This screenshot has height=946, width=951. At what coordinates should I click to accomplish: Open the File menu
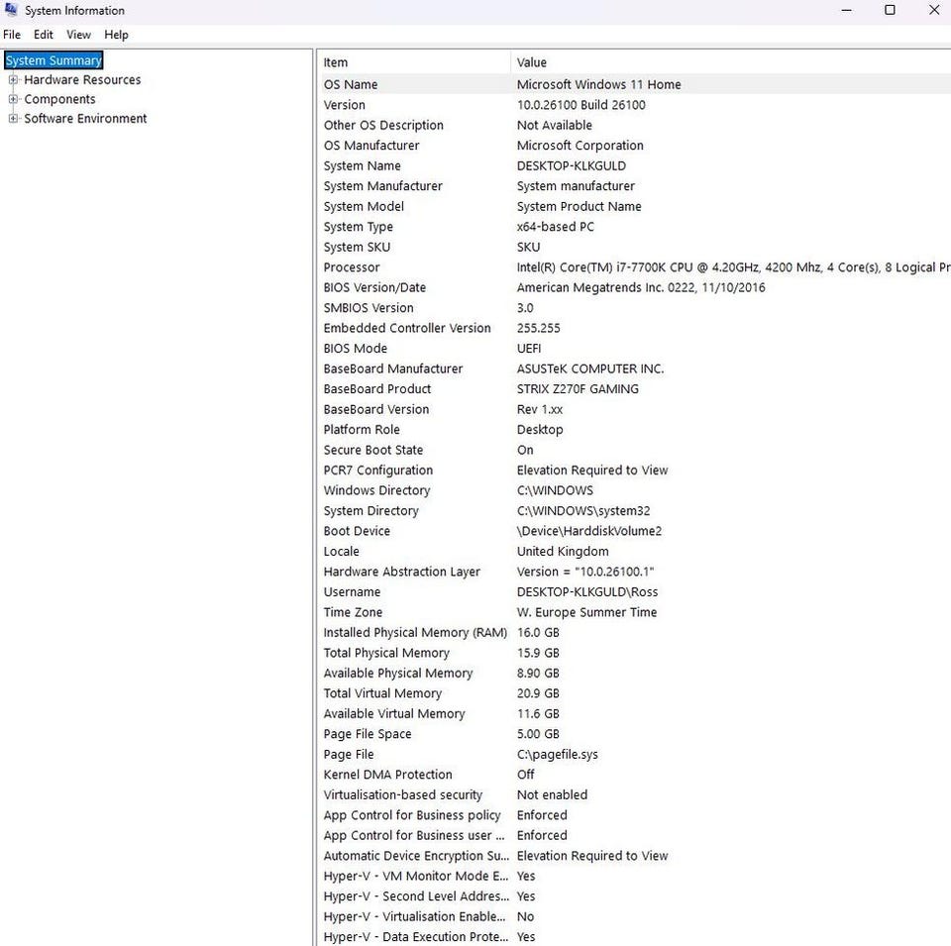click(x=12, y=35)
